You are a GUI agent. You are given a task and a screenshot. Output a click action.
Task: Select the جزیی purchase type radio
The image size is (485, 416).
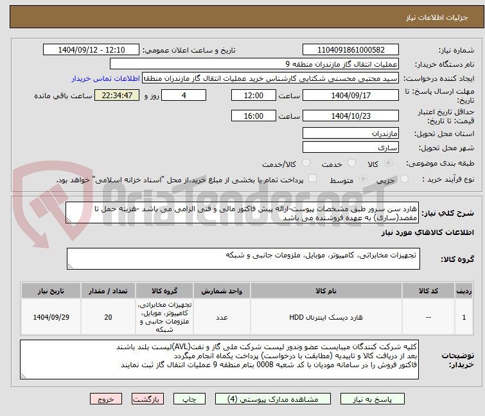coord(404,178)
